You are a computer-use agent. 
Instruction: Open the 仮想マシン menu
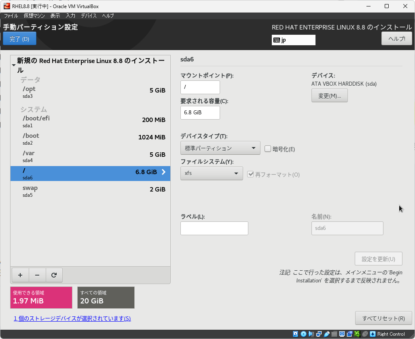[34, 16]
